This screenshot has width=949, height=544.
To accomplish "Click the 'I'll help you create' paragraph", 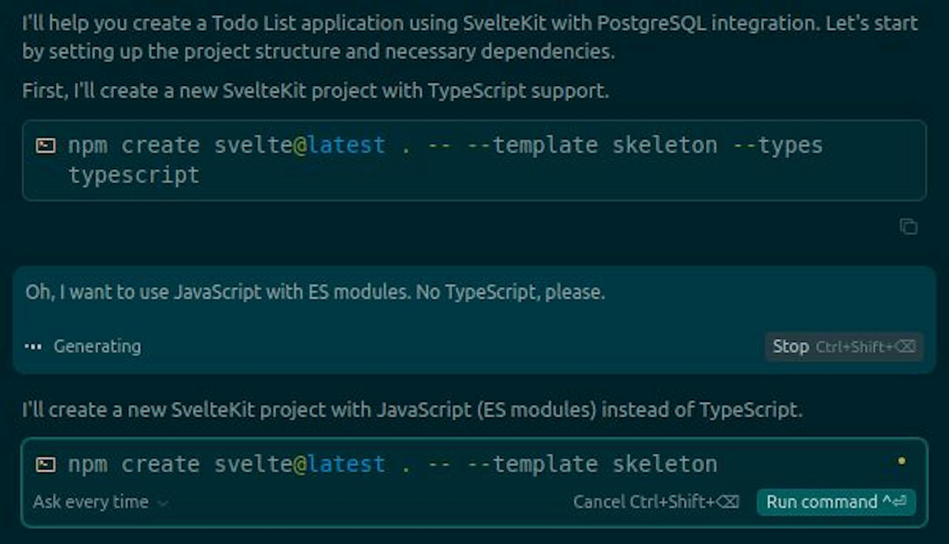I will 470,37.
